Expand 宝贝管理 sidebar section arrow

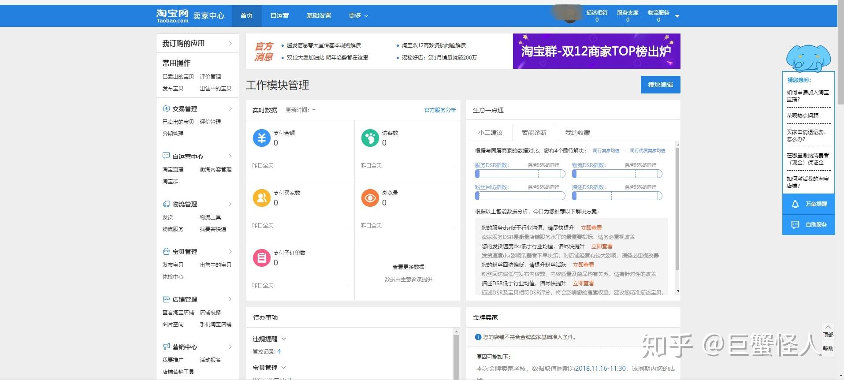pos(230,251)
